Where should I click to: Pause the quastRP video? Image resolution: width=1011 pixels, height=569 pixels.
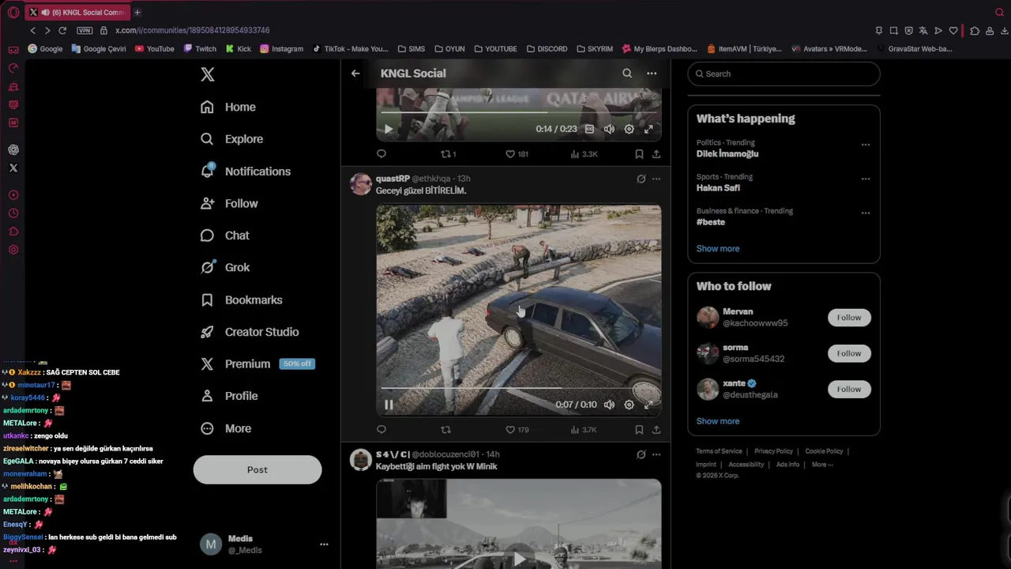389,405
